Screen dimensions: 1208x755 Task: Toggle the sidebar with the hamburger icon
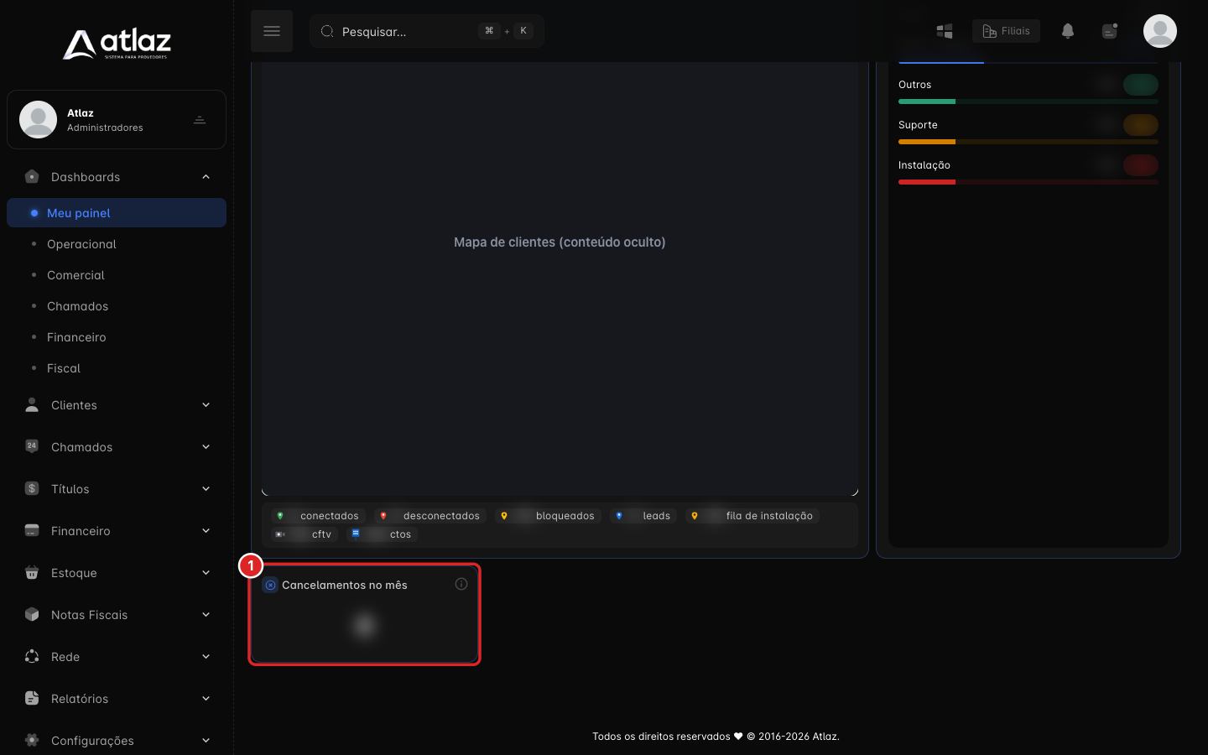[x=272, y=31]
